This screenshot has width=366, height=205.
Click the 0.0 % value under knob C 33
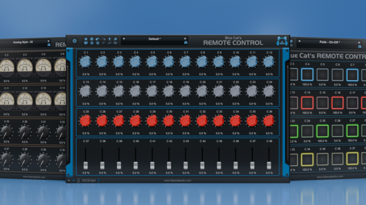[x=219, y=133]
